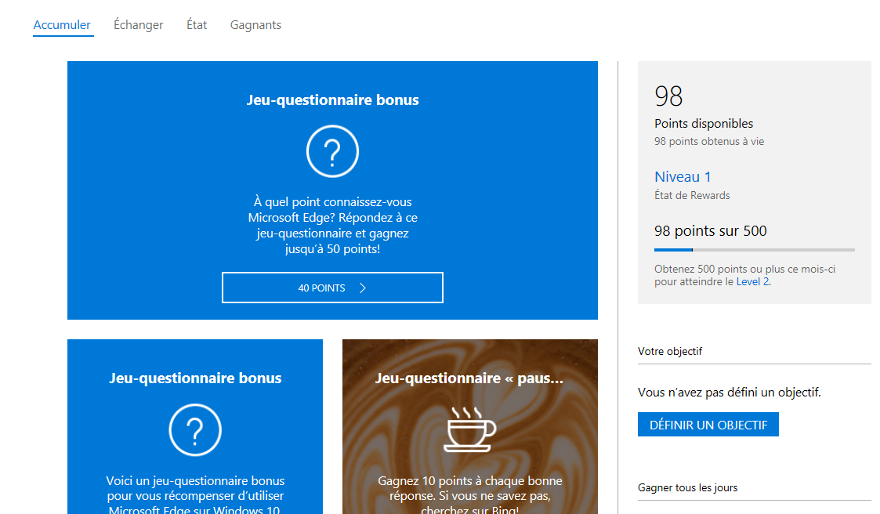Screen dimensions: 880x514
Task: Click 'Vous n'avez pas défini un objectif.' text
Action: [x=729, y=393]
